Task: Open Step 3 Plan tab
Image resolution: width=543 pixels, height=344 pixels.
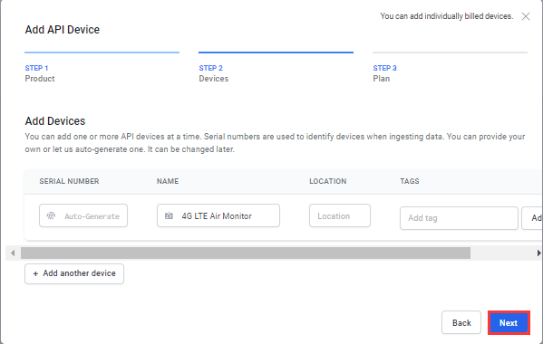Action: 384,73
